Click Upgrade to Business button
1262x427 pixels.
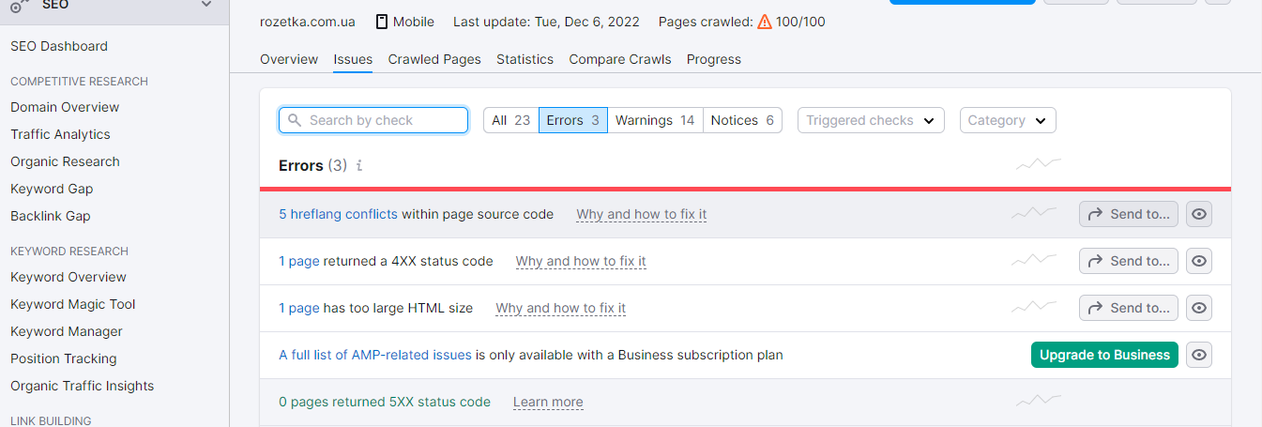pos(1104,355)
